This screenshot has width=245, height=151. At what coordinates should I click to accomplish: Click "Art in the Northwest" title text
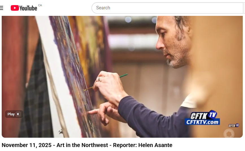click(x=82, y=145)
